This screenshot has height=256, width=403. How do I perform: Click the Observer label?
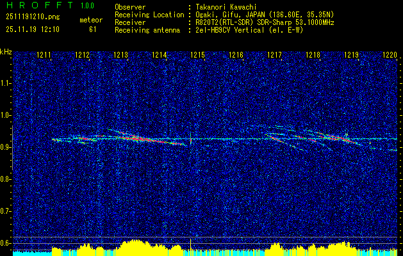130,7
